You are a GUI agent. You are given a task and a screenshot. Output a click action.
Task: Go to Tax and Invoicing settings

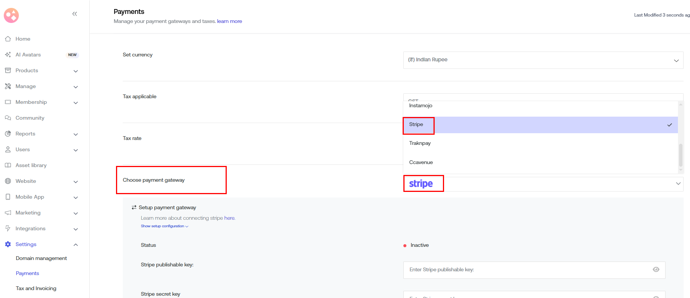(x=36, y=289)
